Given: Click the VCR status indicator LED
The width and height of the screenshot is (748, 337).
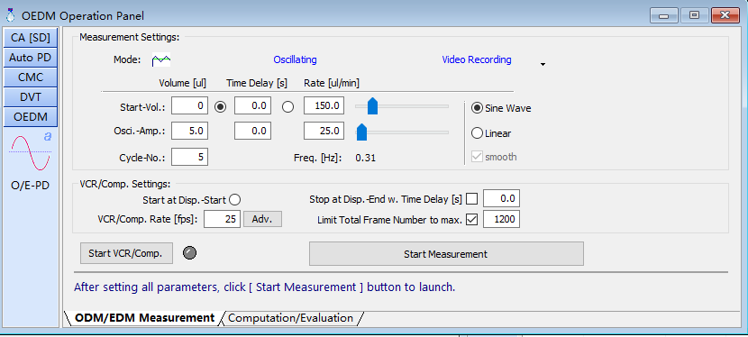Looking at the screenshot, I should tap(190, 253).
